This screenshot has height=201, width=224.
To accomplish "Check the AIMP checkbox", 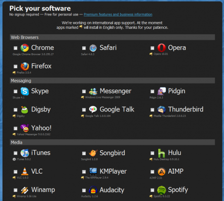I will click(x=152, y=172).
